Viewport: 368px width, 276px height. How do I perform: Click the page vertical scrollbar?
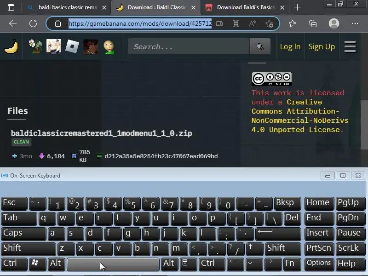click(364, 125)
